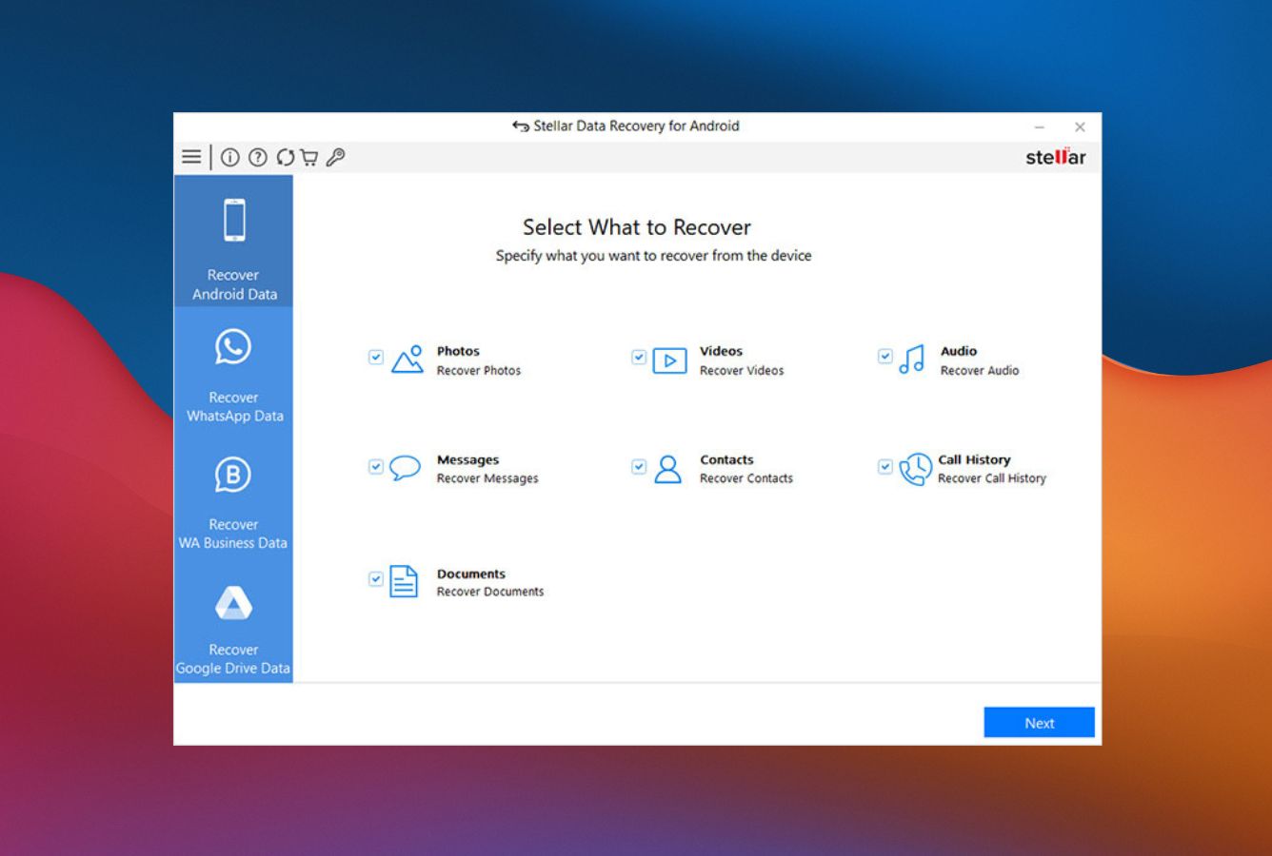Click the 'Recover Contacts' text
The width and height of the screenshot is (1272, 856).
pos(746,478)
